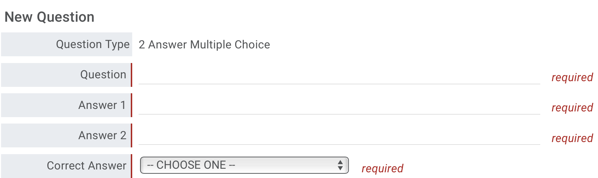Click the required notice beside Answer 1

572,108
